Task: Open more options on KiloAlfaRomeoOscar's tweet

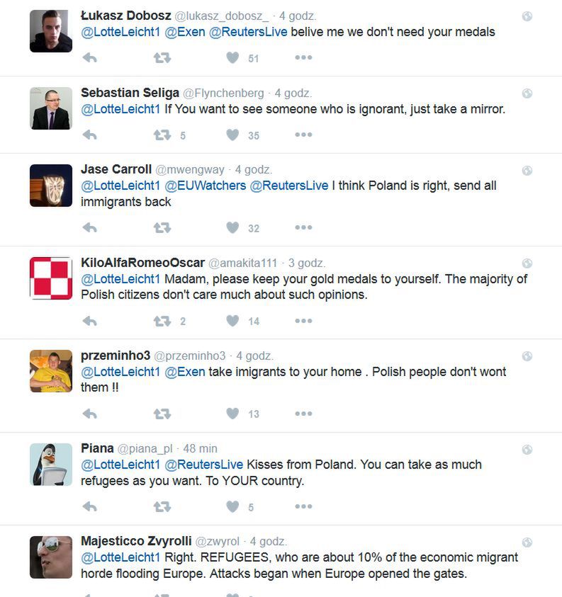Action: [303, 321]
